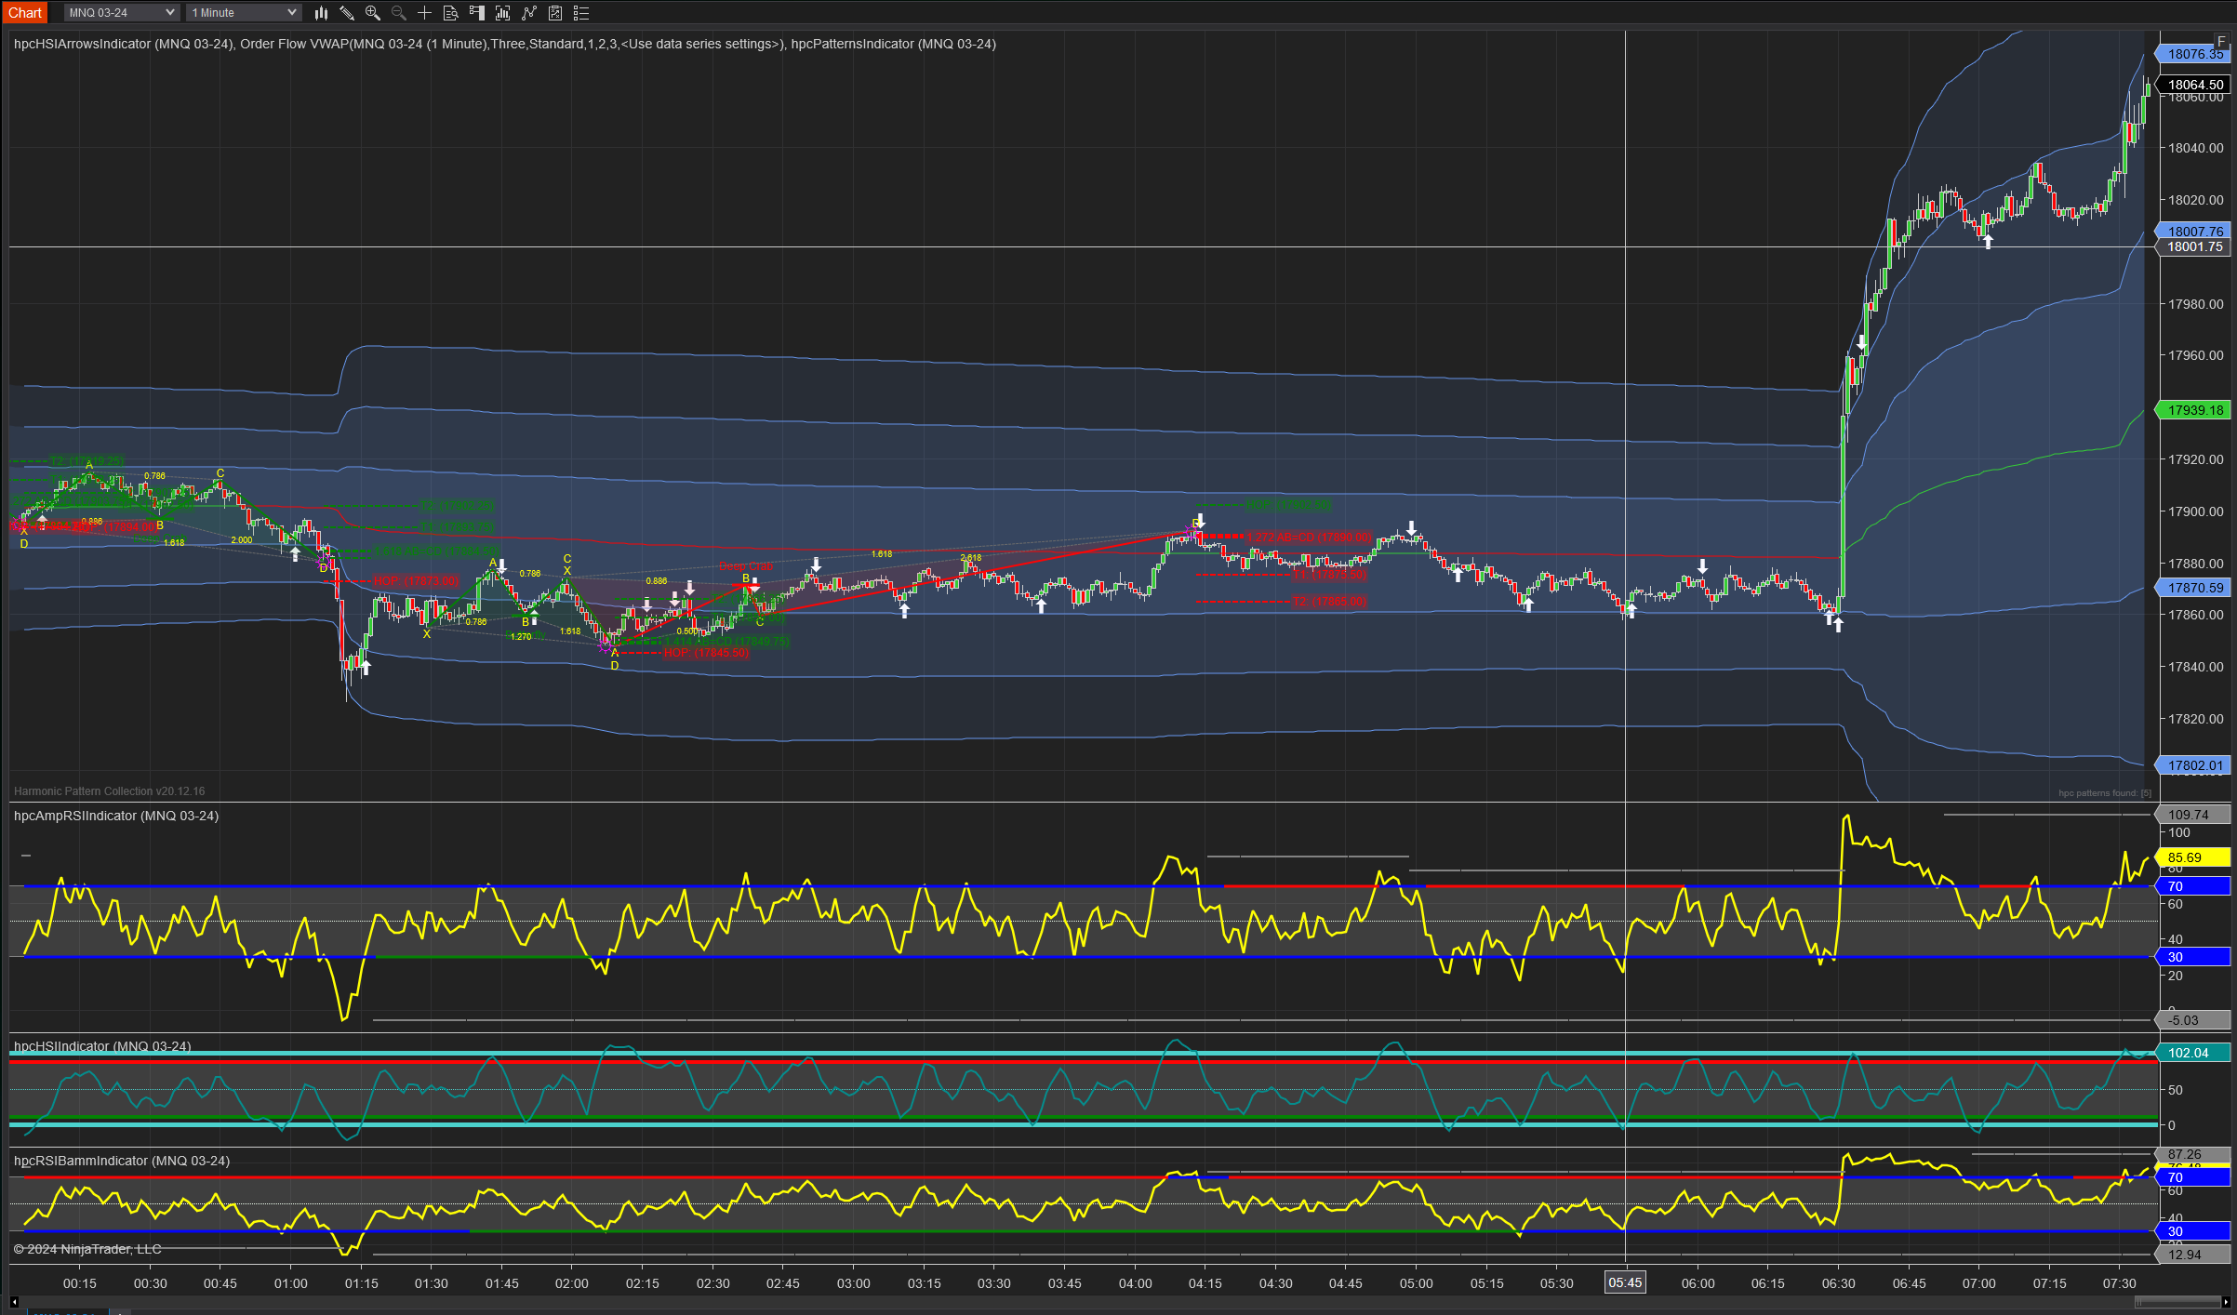Click the 05:45 time marker on axis

1625,1283
